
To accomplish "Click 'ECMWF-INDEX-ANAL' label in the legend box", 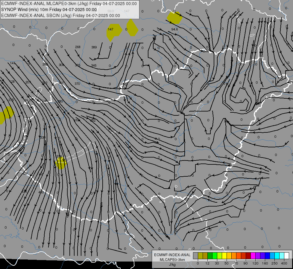I will click(x=172, y=255).
